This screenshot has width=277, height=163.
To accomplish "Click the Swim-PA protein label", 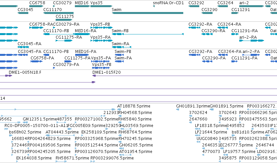I will pyautogui.click(x=123, y=58).
